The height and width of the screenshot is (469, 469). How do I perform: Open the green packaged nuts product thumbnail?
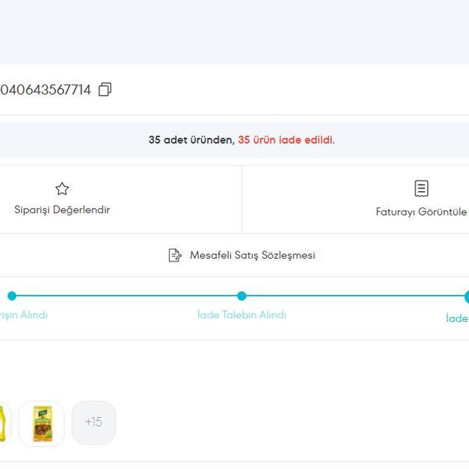click(42, 423)
